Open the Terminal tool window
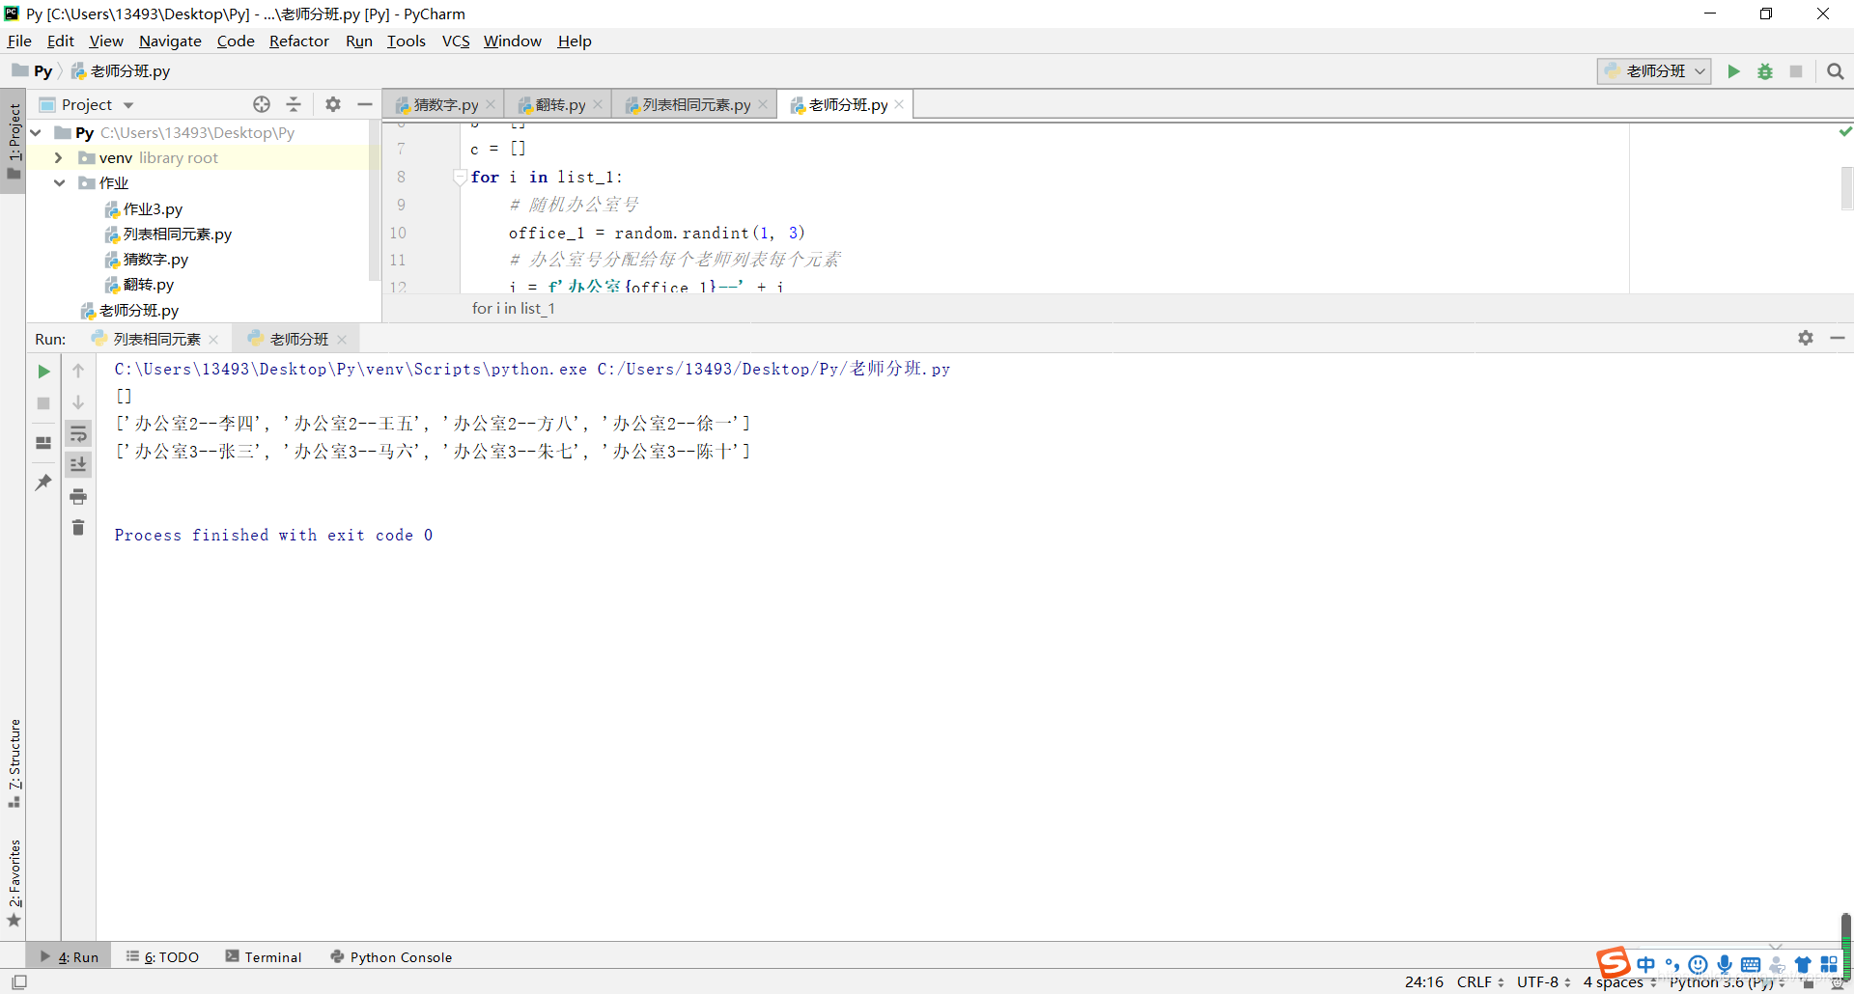 [x=264, y=957]
